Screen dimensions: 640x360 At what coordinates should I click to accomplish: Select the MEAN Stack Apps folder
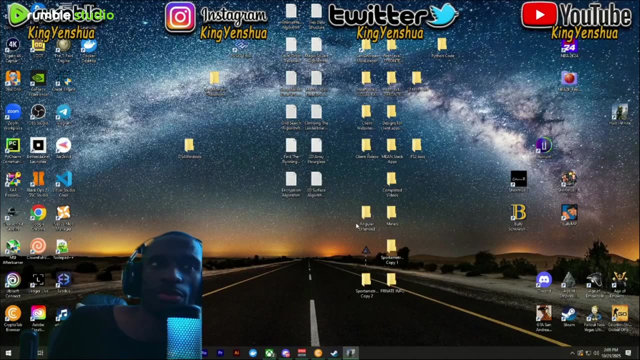391,151
